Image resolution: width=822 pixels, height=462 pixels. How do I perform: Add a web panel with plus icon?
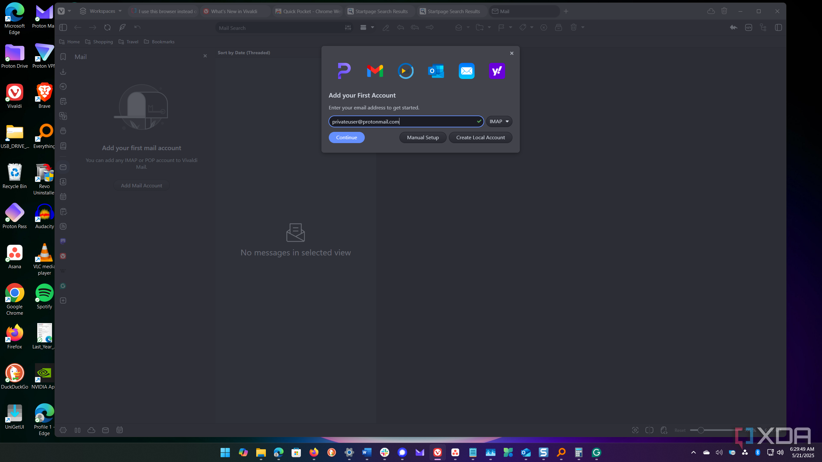point(63,301)
